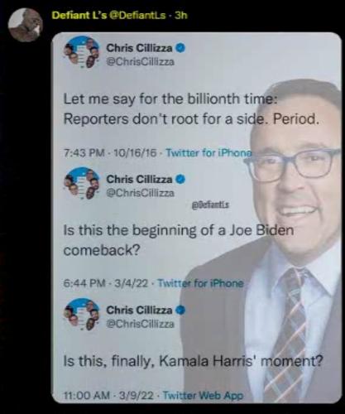This screenshot has height=414, width=345.
Task: Click the @DefiantLs watermark text
Action: (210, 205)
